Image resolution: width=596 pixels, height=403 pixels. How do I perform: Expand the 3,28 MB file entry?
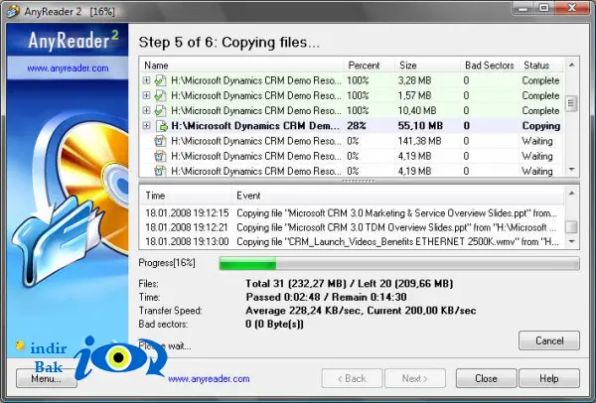click(x=146, y=80)
